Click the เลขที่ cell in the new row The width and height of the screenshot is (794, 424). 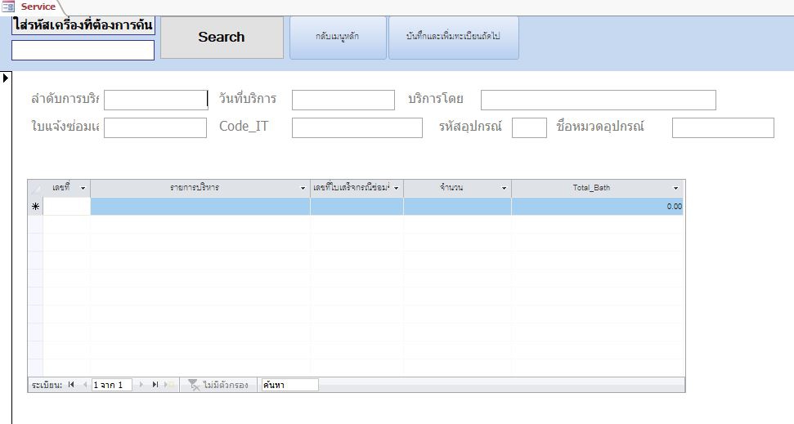67,207
